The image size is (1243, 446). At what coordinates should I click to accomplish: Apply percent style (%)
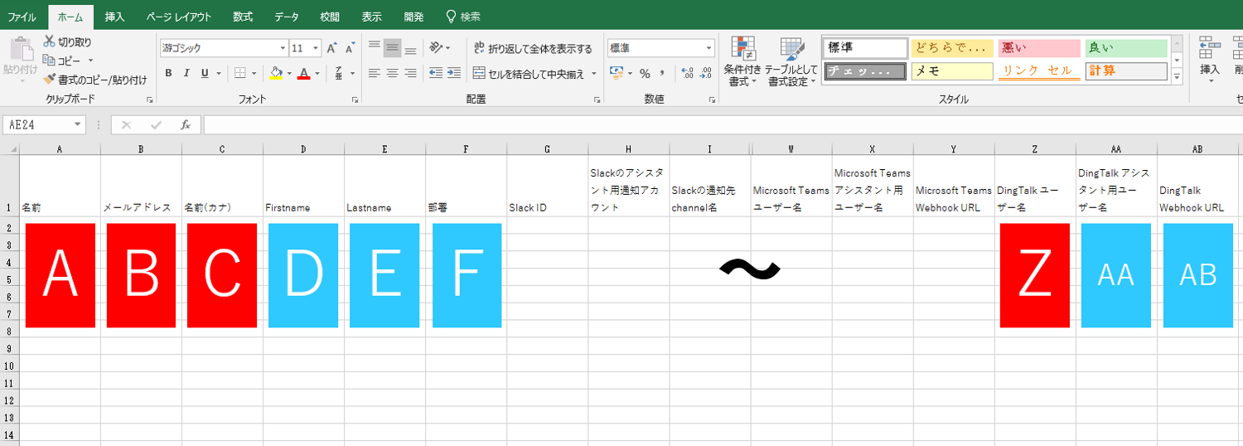point(644,73)
